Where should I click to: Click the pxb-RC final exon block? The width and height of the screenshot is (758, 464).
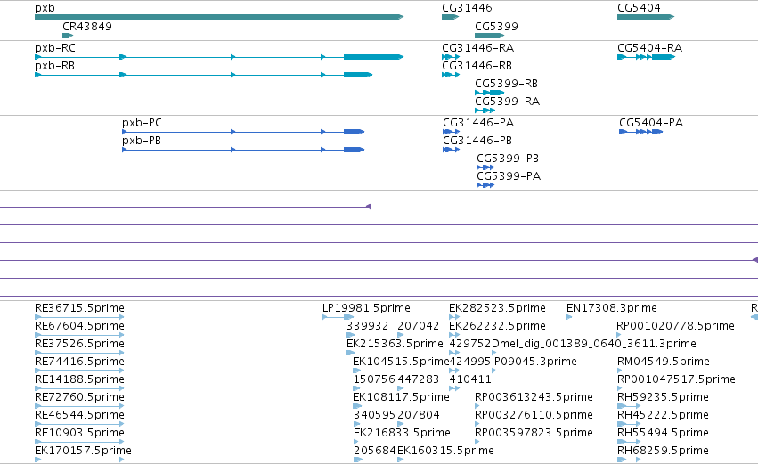[x=374, y=57]
